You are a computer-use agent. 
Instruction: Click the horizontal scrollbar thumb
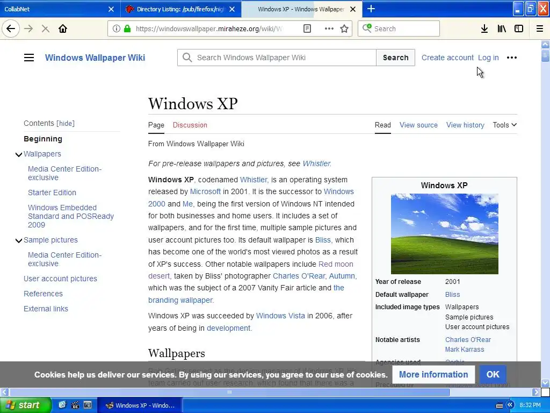click(x=229, y=392)
